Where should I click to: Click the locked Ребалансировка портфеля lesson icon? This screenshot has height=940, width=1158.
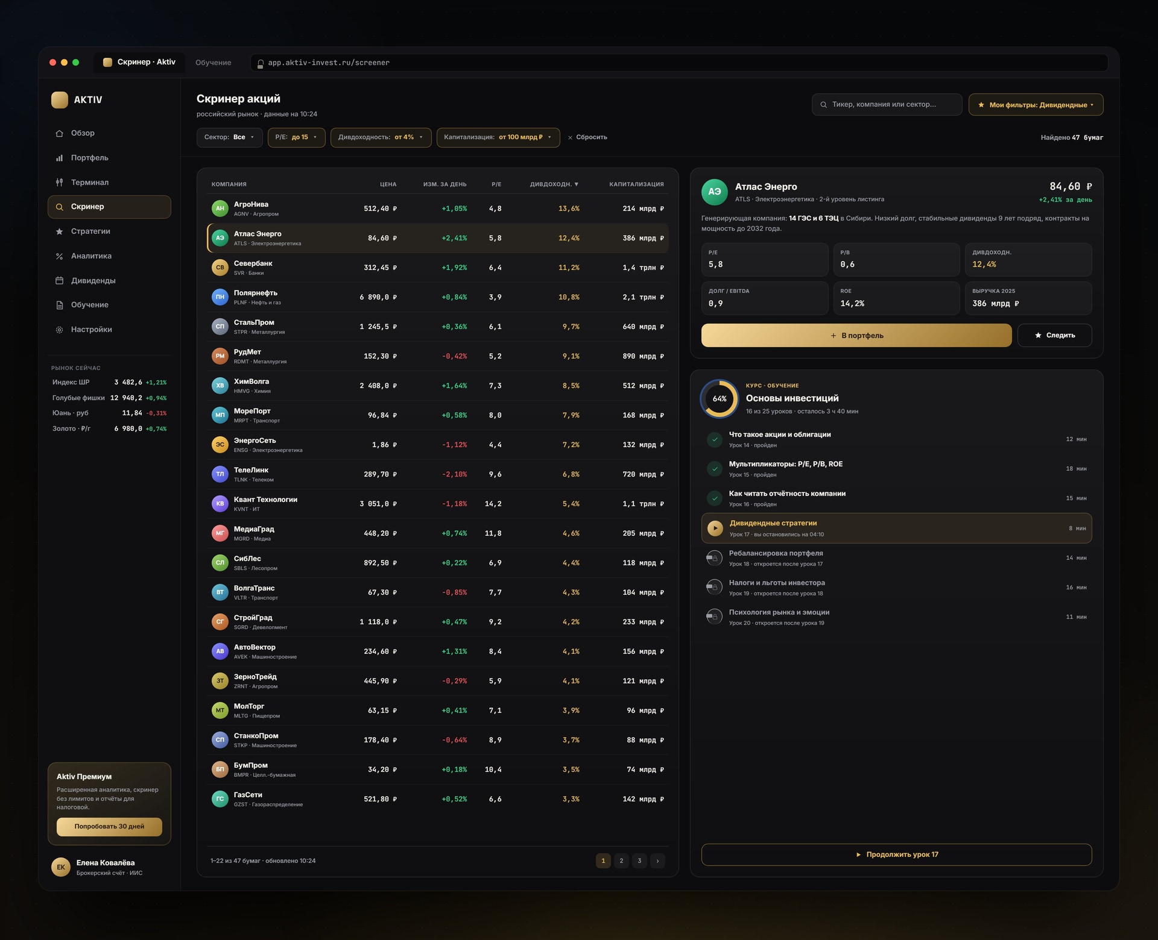pyautogui.click(x=714, y=558)
